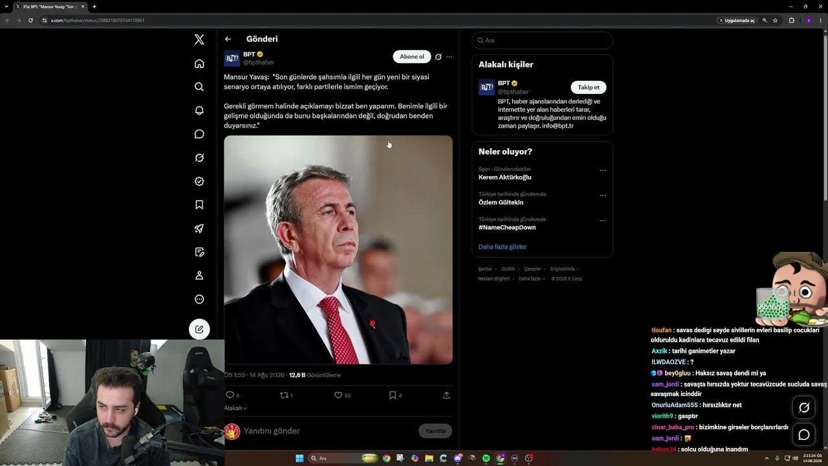Open the Şartlar footer link
Viewport: 828px width, 466px height.
[x=485, y=269]
